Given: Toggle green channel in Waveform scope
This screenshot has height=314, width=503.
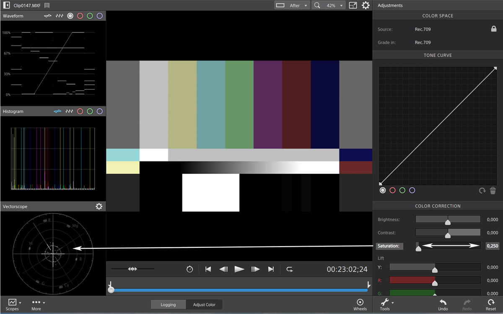Looking at the screenshot, I should pyautogui.click(x=90, y=16).
